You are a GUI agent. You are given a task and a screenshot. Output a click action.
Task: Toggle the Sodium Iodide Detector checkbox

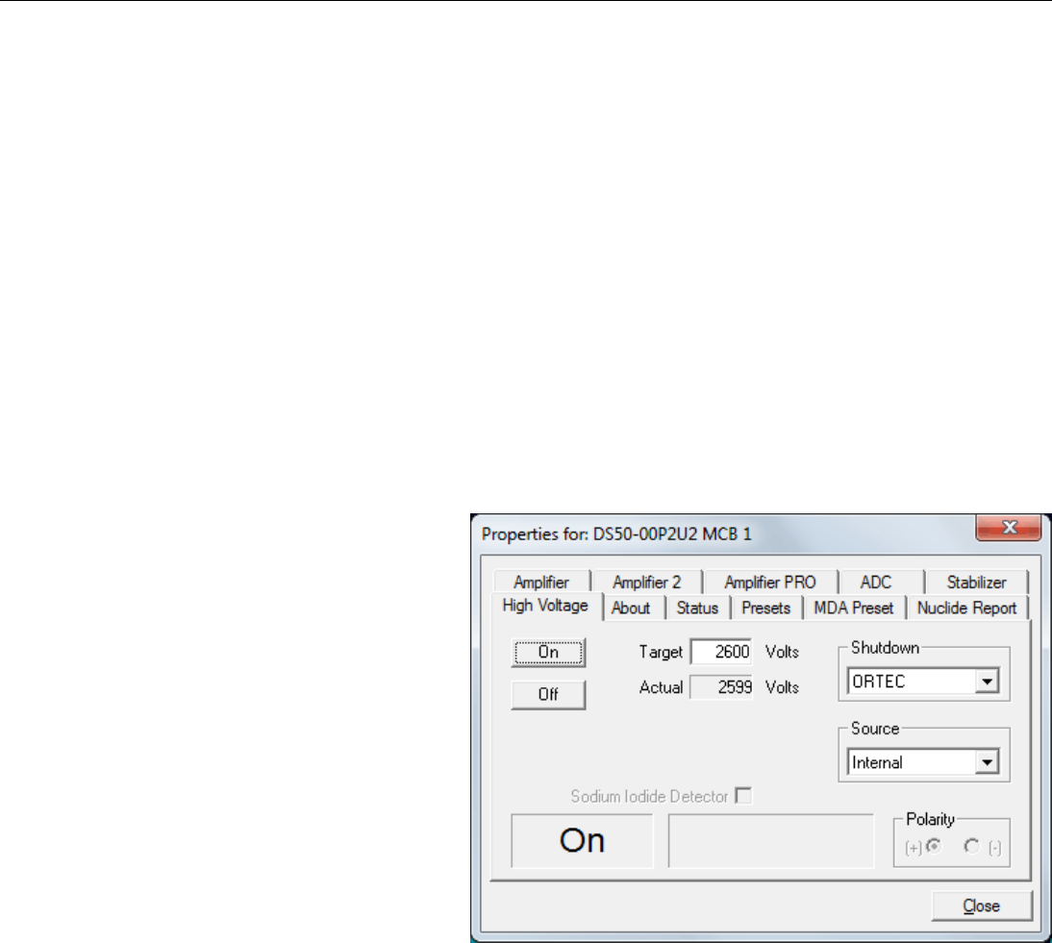(x=743, y=796)
